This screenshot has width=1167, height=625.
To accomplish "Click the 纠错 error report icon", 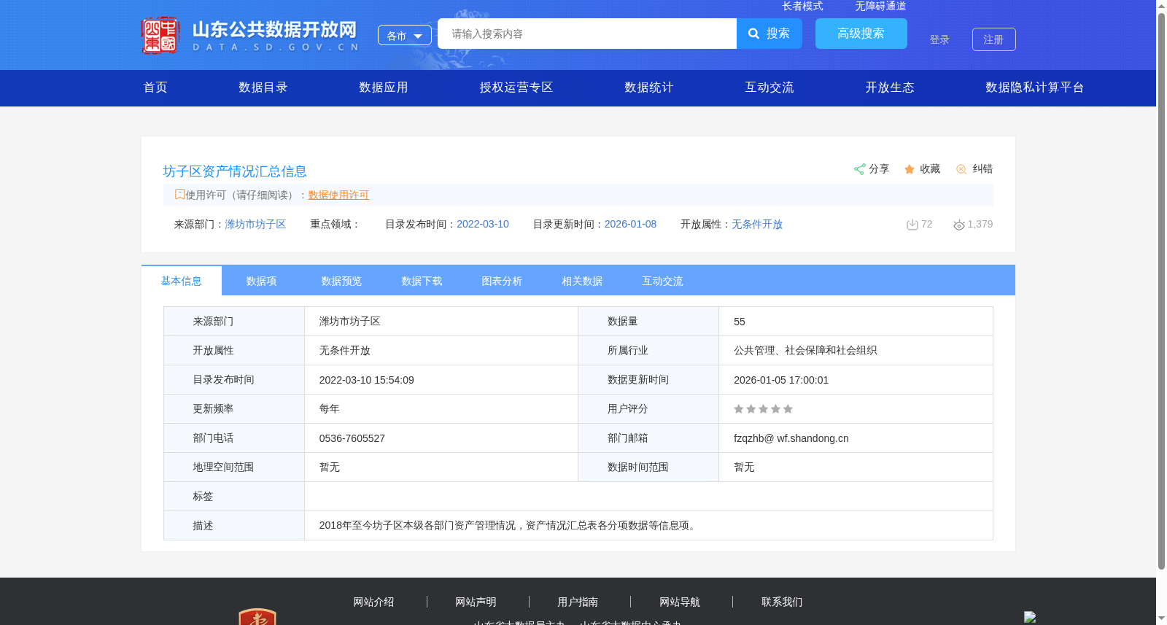I will pos(961,169).
